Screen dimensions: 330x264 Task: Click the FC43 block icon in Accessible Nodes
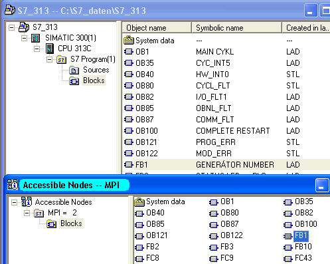[x=288, y=259]
